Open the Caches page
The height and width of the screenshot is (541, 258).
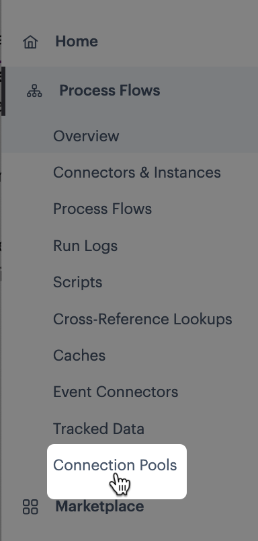[x=79, y=356]
